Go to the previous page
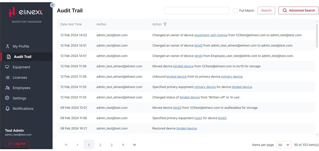The image size is (319, 151). pyautogui.click(x=78, y=145)
